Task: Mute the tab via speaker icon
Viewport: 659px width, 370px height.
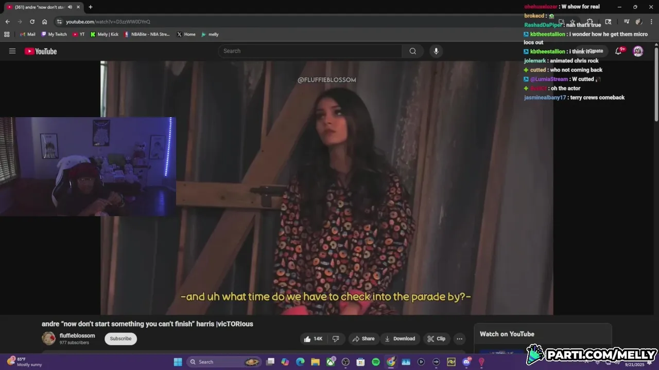Action: 70,7
